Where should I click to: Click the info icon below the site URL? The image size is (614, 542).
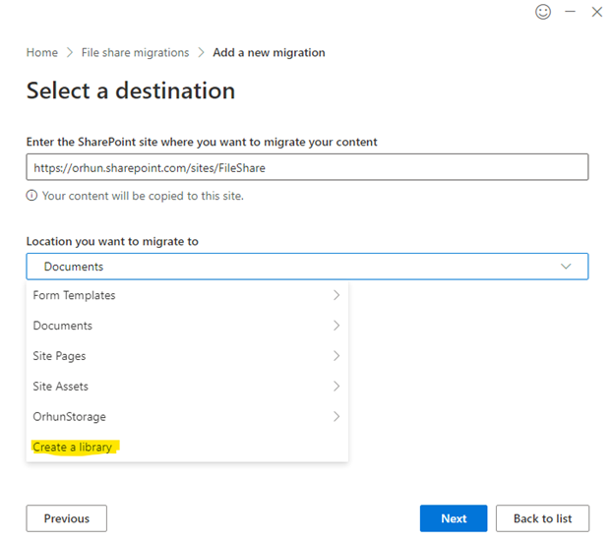[32, 196]
